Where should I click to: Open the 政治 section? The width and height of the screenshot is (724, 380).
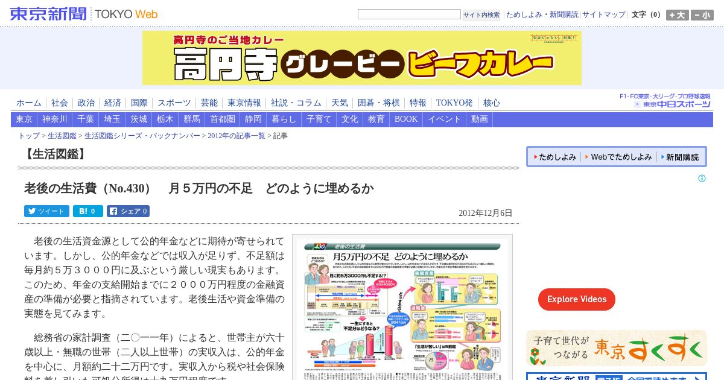tap(86, 103)
